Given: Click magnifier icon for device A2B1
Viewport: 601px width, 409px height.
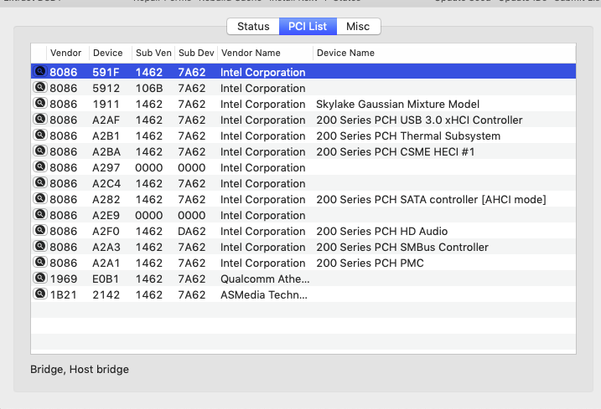Looking at the screenshot, I should tap(40, 135).
